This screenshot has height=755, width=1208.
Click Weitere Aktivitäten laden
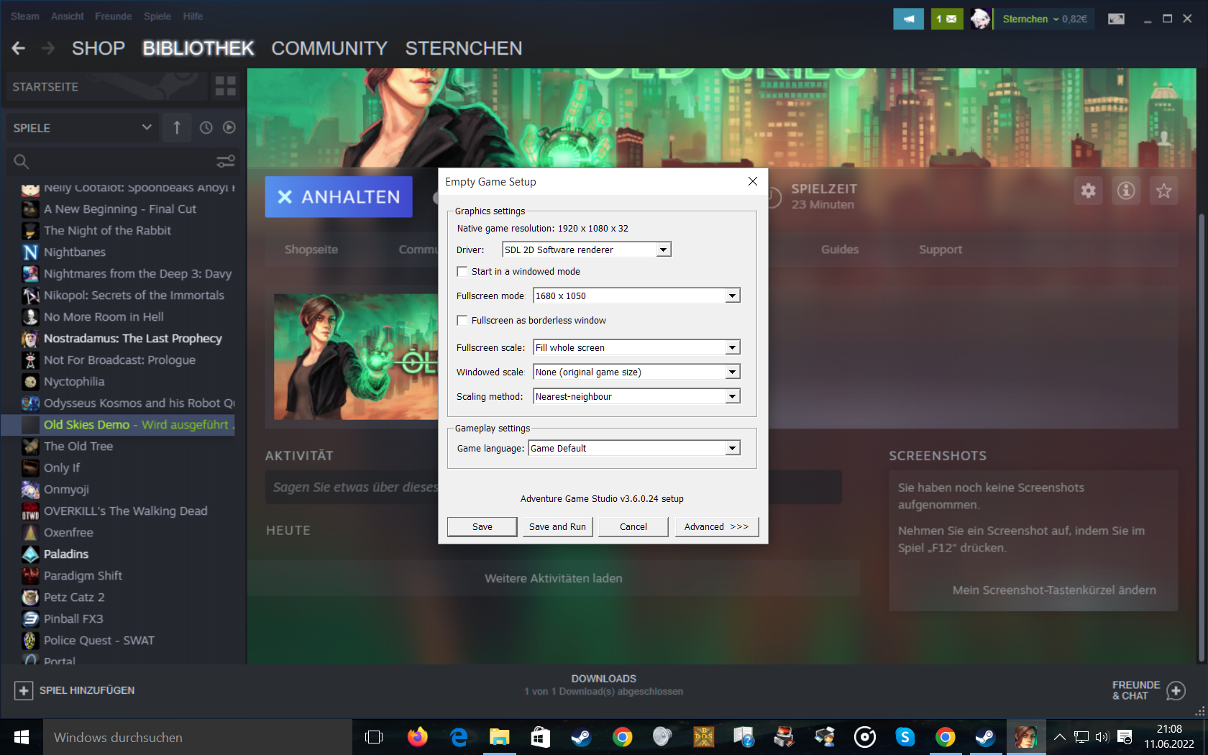click(x=553, y=578)
